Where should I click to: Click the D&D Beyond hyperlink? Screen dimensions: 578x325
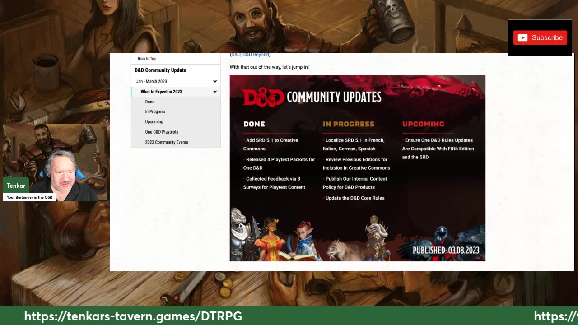coord(256,55)
